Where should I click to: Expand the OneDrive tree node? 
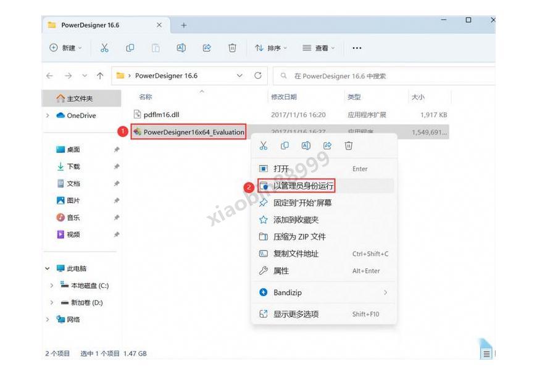[48, 116]
